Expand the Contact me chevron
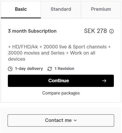122x133 pixels. pos(75,120)
